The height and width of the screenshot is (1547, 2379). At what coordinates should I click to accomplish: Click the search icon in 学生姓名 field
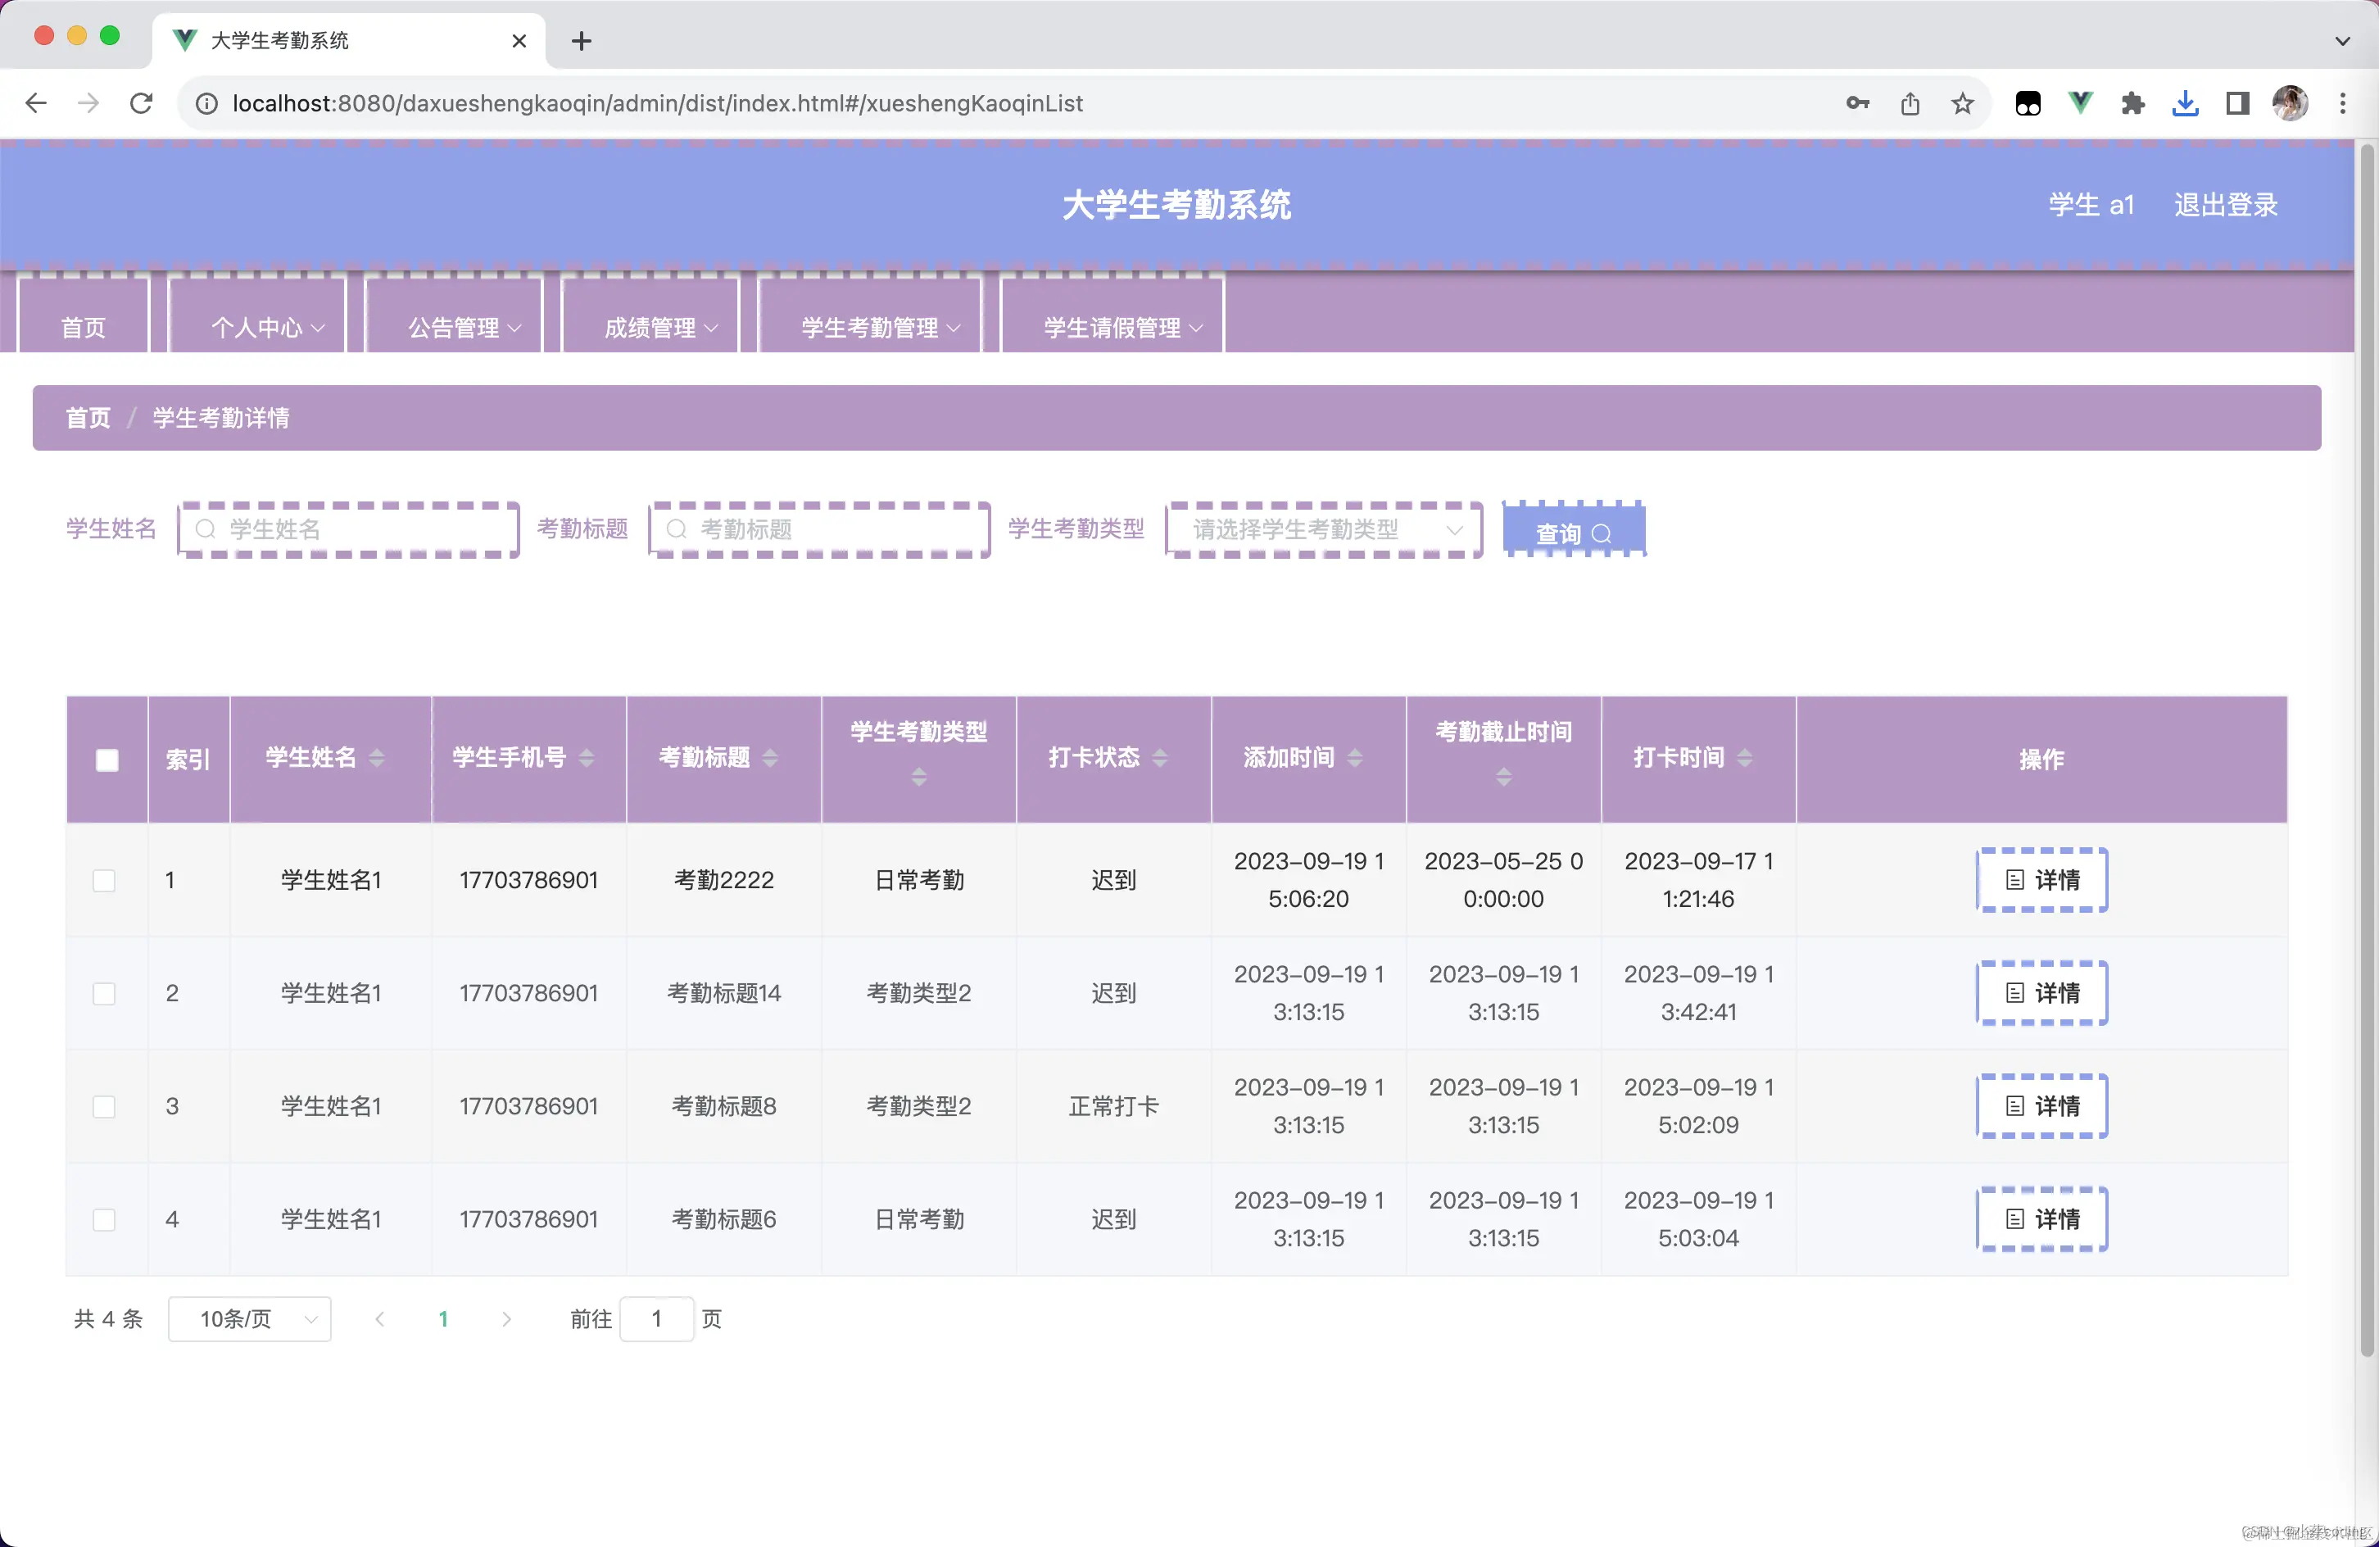tap(205, 529)
